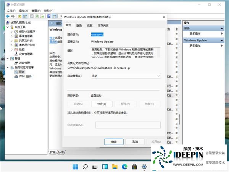Expand the 共享文件夹 tree node arrow
This screenshot has width=229, height=172.
coord(12,41)
